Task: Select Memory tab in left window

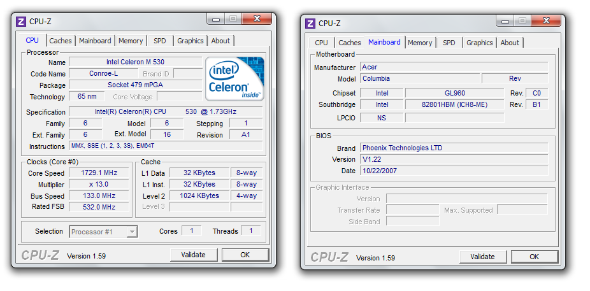Action: click(x=131, y=41)
